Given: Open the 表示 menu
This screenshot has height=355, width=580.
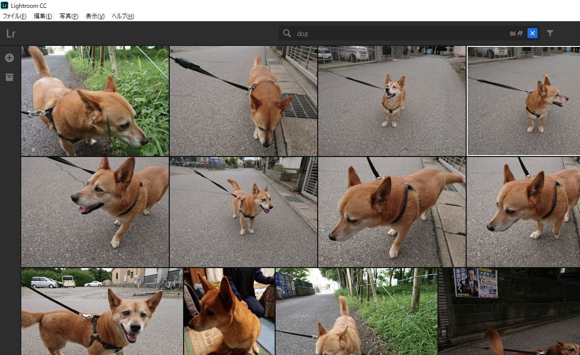Looking at the screenshot, I should point(95,16).
